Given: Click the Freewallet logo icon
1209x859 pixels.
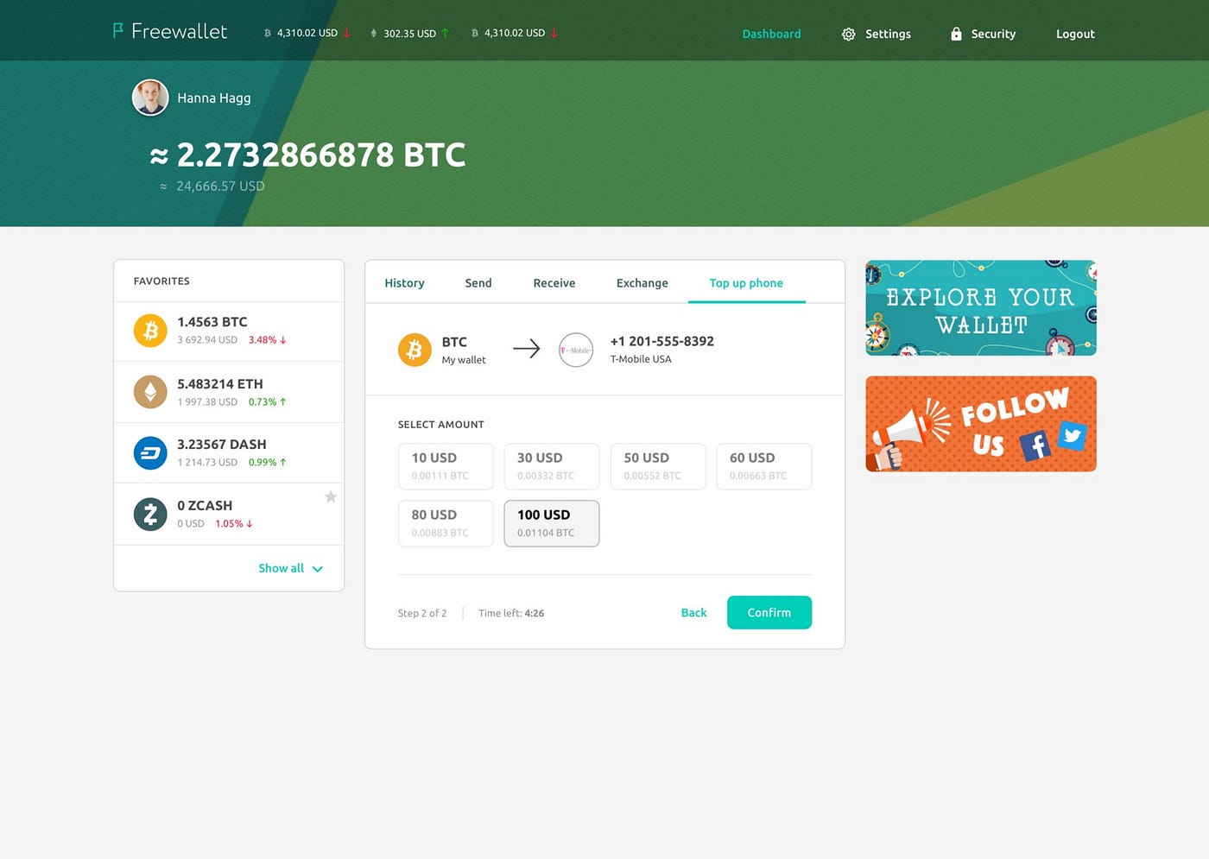Looking at the screenshot, I should click(x=117, y=31).
